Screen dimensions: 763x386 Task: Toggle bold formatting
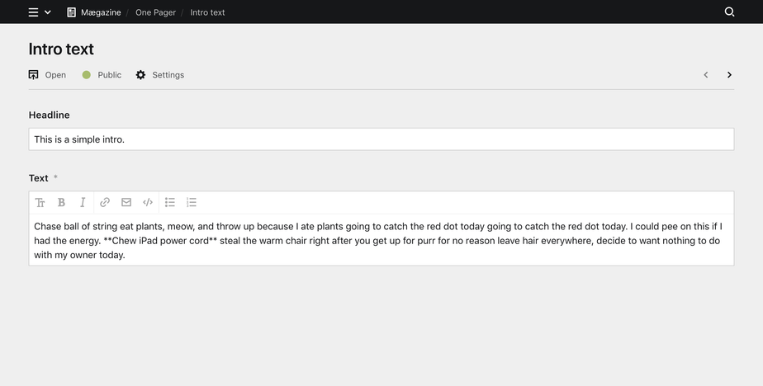point(61,202)
